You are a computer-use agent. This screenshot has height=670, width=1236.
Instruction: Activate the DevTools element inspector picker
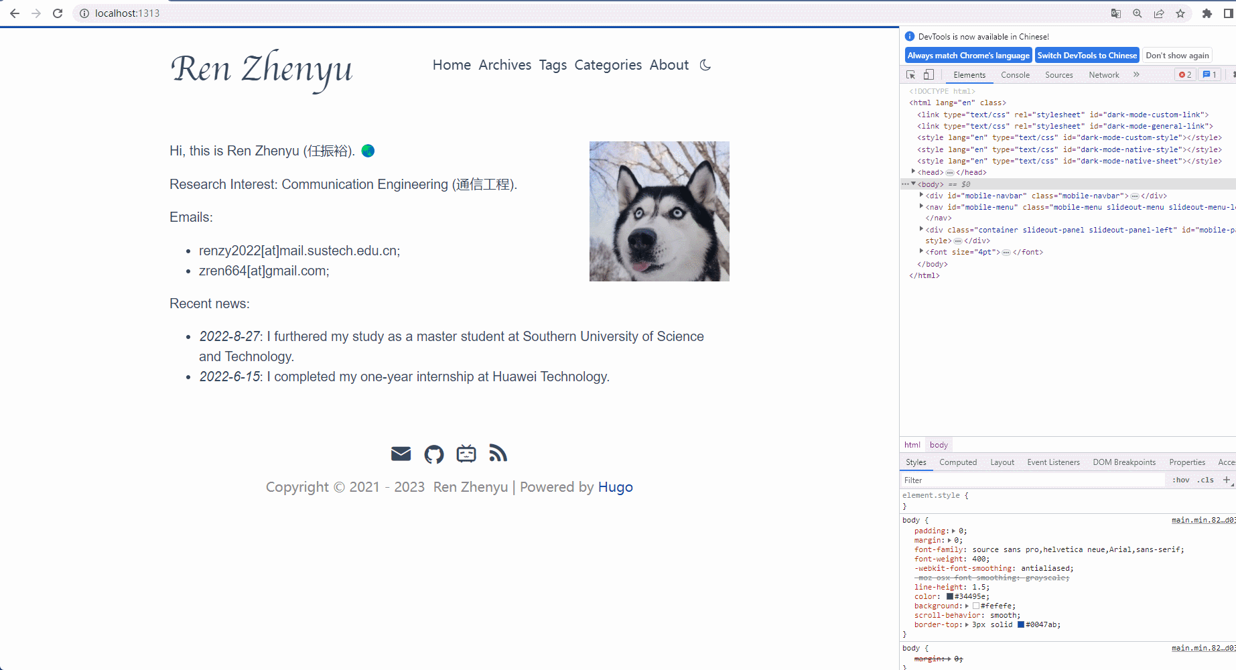pyautogui.click(x=911, y=74)
